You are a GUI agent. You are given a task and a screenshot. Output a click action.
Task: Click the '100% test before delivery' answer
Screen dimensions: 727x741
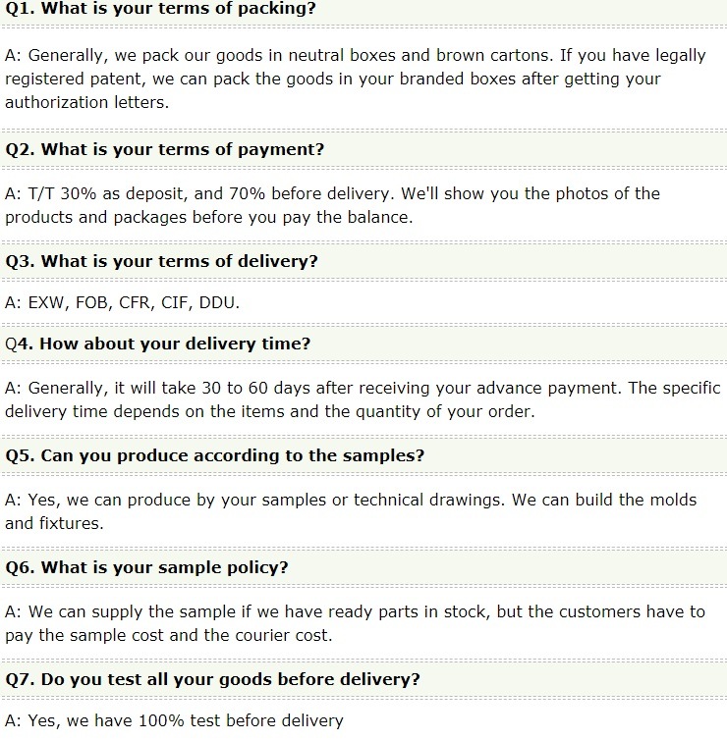pyautogui.click(x=174, y=721)
